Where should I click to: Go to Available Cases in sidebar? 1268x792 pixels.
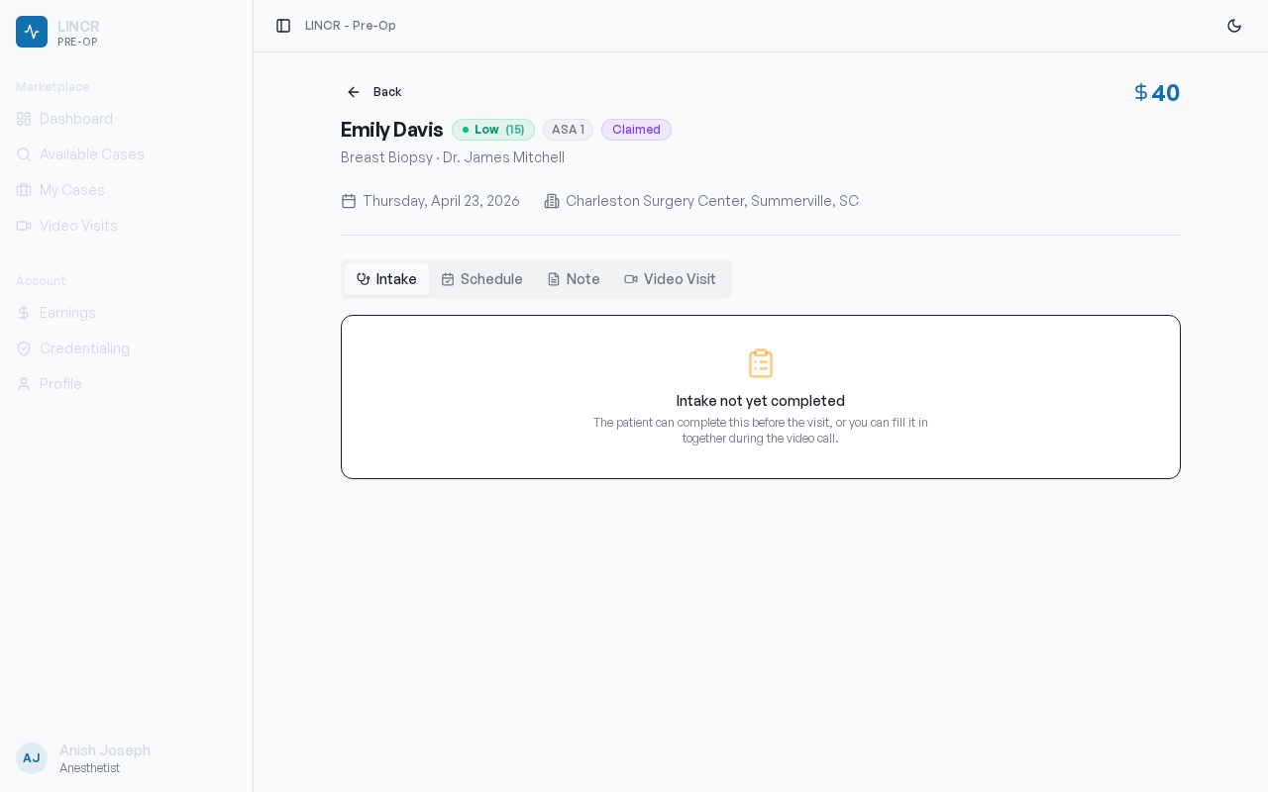91,154
